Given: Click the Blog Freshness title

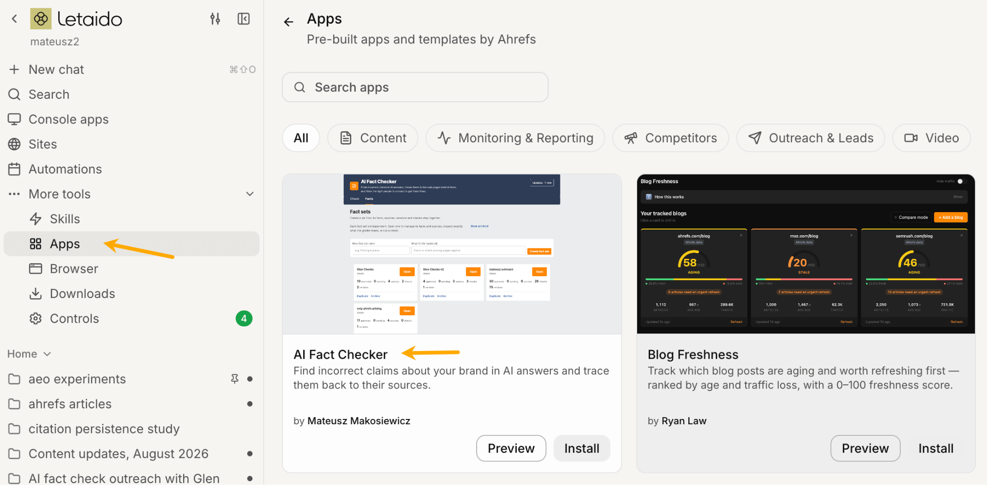Looking at the screenshot, I should point(693,355).
